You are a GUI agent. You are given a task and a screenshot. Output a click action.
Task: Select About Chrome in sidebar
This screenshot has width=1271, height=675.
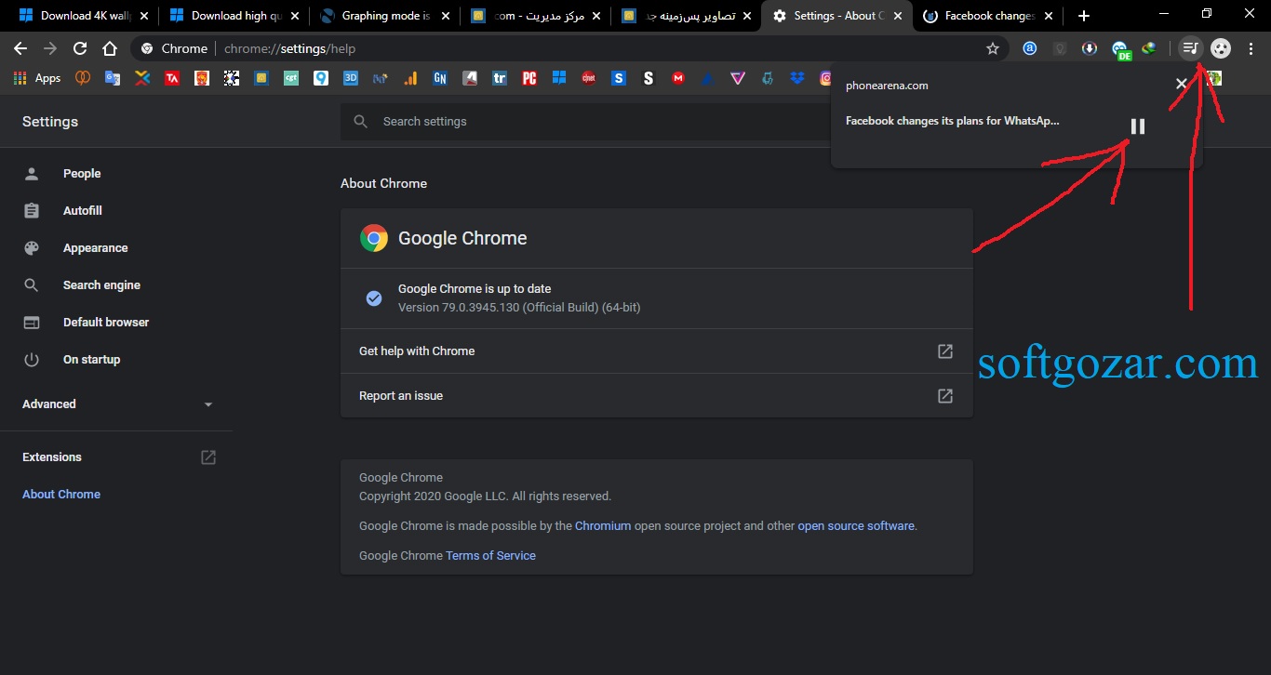click(x=61, y=495)
